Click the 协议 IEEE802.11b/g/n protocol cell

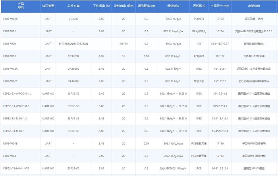173,168
